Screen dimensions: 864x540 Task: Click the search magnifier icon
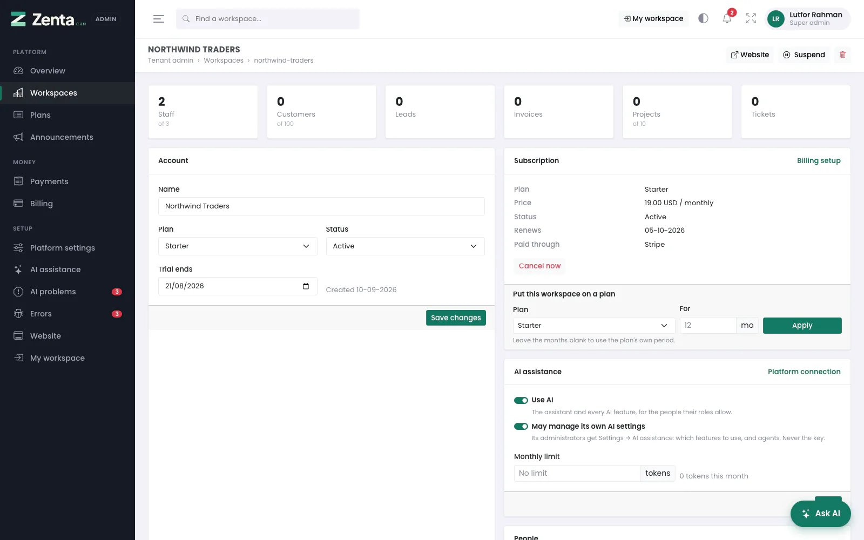(x=186, y=19)
